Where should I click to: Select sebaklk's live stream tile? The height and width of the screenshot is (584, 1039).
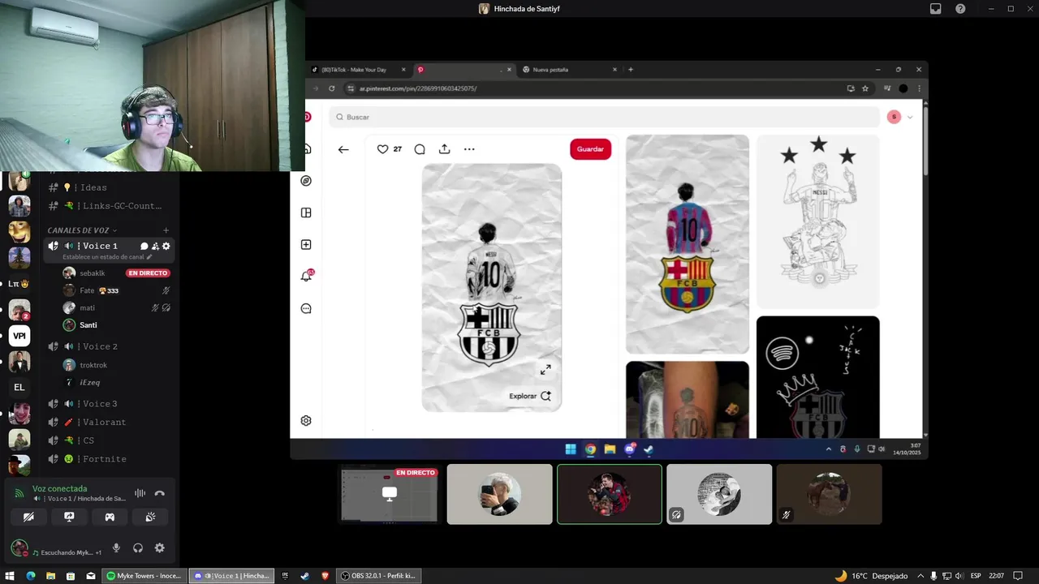coord(389,494)
